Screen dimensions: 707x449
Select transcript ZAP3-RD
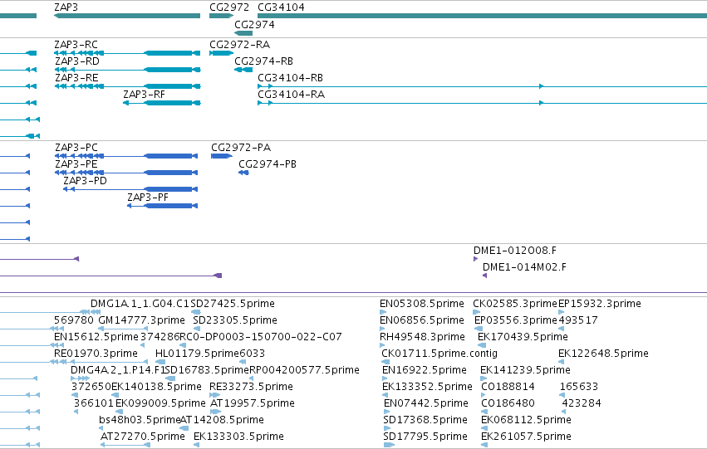[x=77, y=61]
